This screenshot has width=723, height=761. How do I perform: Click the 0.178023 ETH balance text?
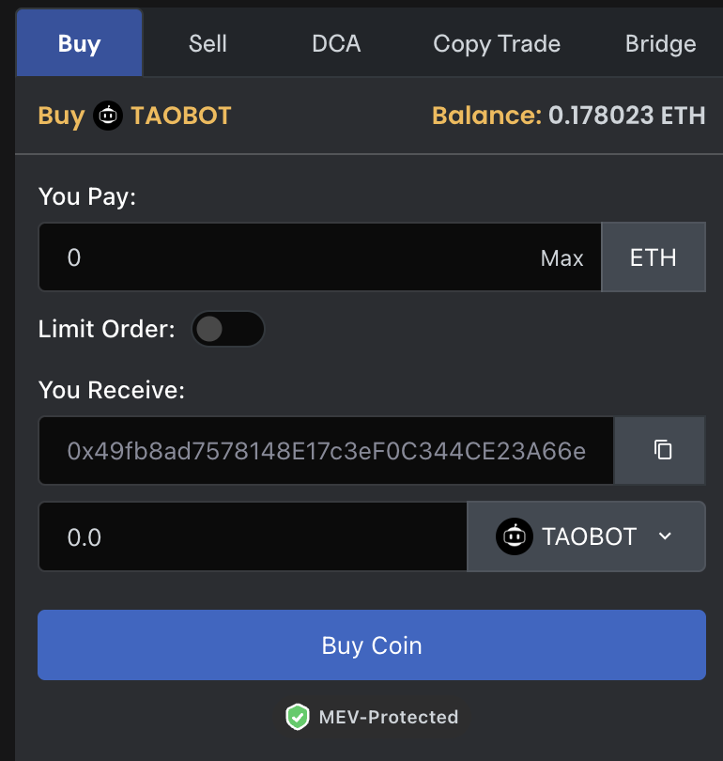627,116
